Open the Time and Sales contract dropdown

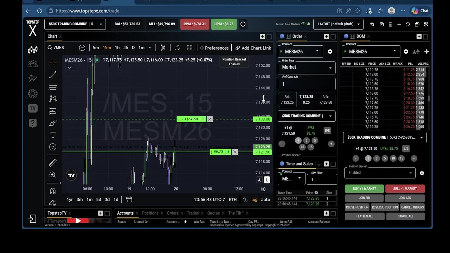(291, 179)
